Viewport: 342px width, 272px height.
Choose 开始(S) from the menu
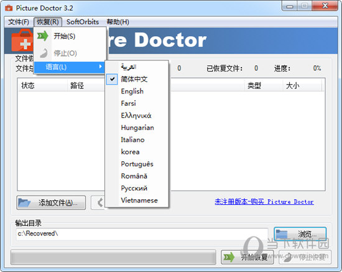click(70, 36)
